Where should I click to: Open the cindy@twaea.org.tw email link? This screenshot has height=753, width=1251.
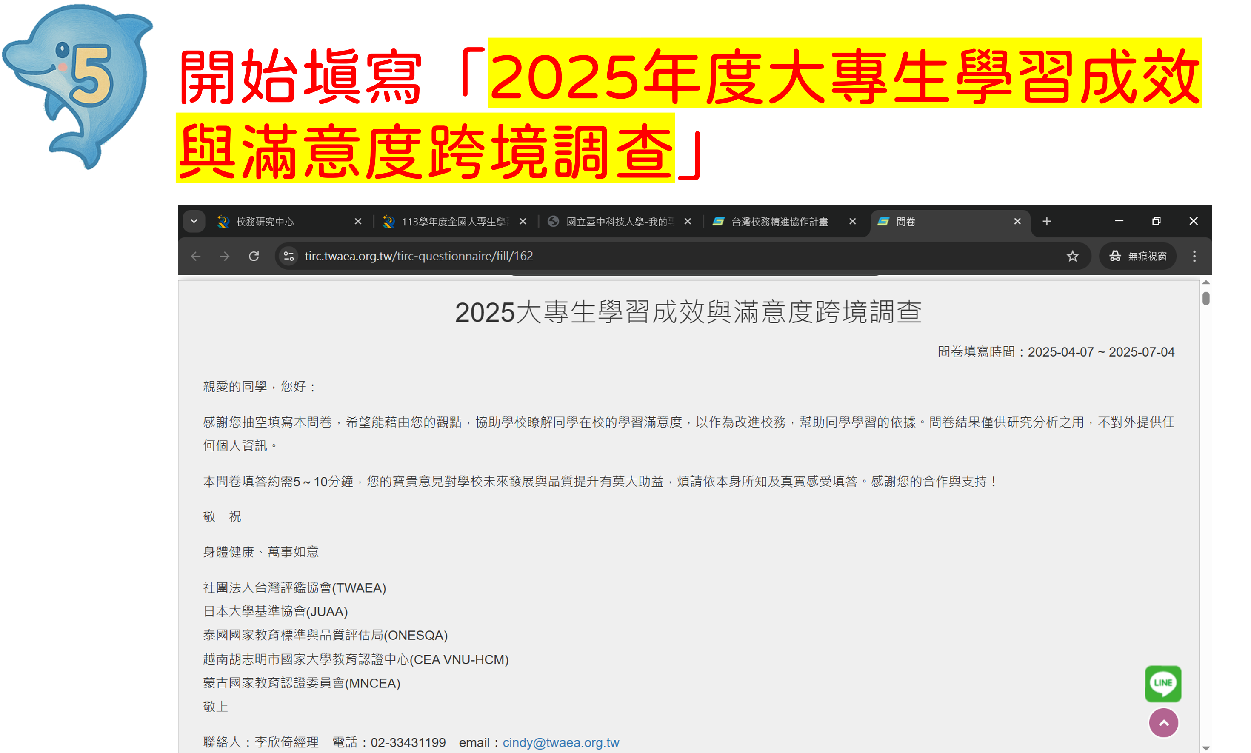(560, 742)
